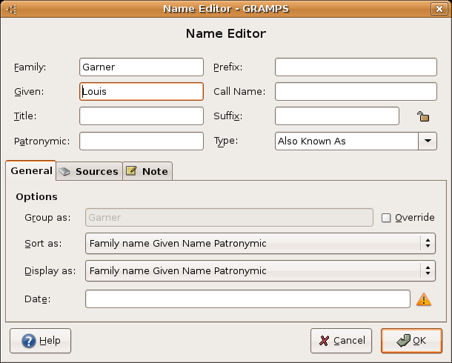Open Help for the Name Editor

pyautogui.click(x=40, y=341)
